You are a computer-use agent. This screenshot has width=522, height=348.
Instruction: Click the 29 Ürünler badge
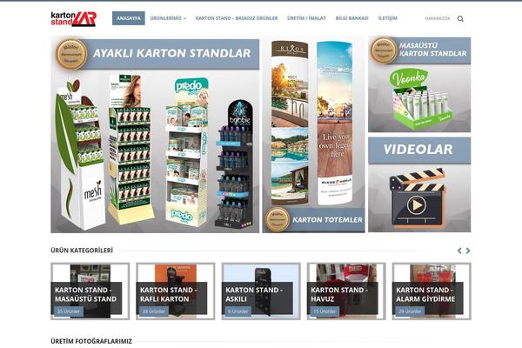pos(410,311)
